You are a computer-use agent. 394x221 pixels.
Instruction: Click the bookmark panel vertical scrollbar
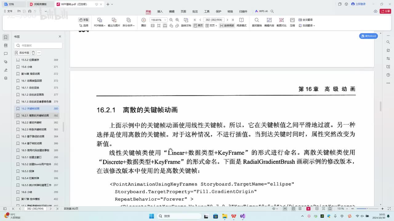point(64,126)
